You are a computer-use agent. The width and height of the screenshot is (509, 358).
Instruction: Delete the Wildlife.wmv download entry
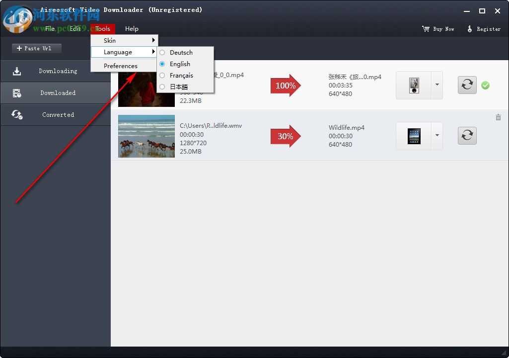click(498, 117)
